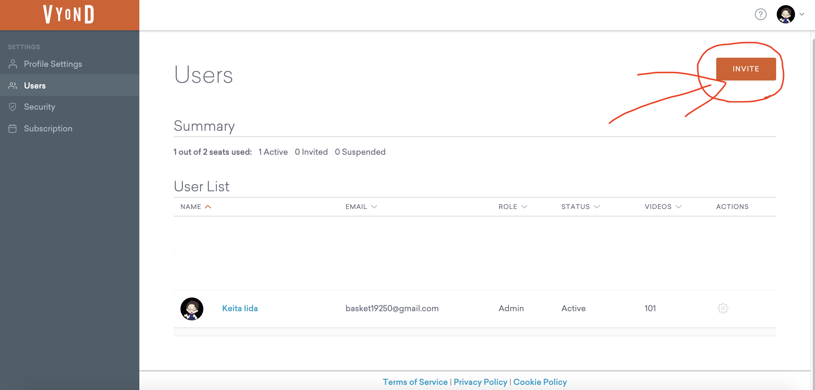Click Keita Iida's avatar in user list
The height and width of the screenshot is (390, 815).
tap(192, 309)
